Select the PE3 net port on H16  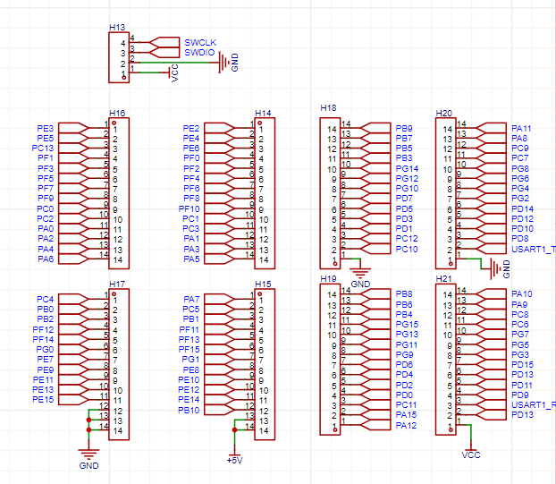point(46,129)
